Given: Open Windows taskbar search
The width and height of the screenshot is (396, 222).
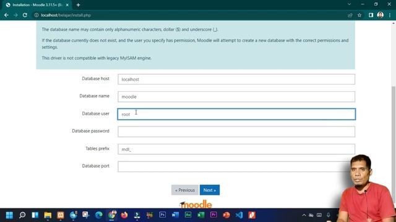Looking at the screenshot, I should pyautogui.click(x=22, y=215).
